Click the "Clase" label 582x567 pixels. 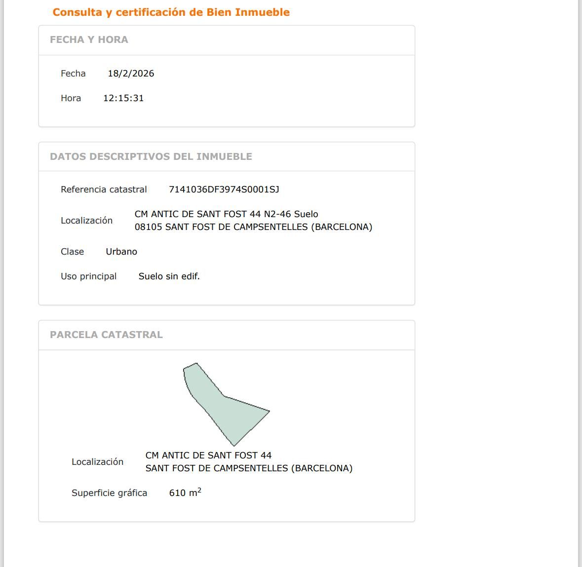72,252
